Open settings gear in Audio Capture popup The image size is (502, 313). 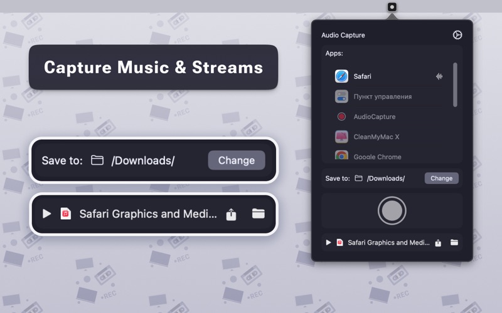457,35
